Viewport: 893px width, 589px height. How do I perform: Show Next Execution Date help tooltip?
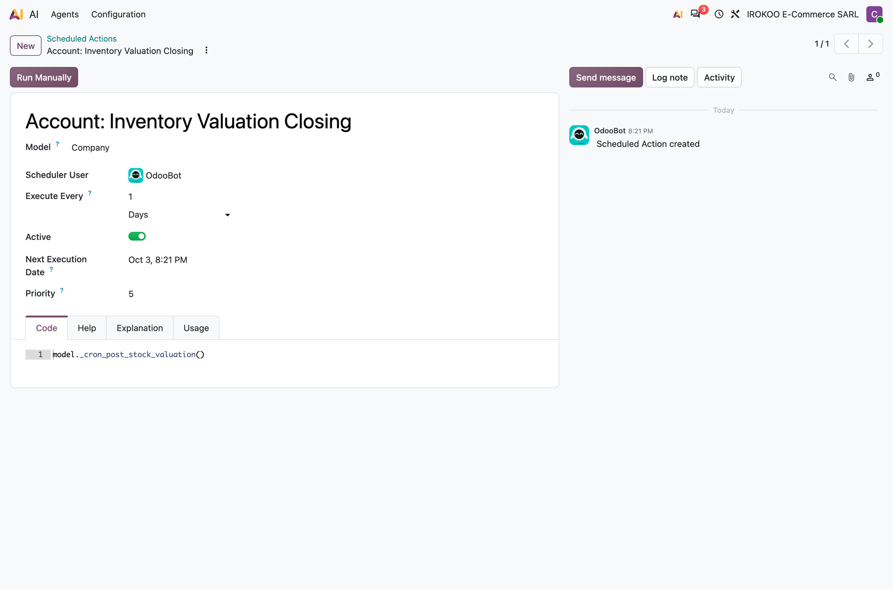click(51, 269)
